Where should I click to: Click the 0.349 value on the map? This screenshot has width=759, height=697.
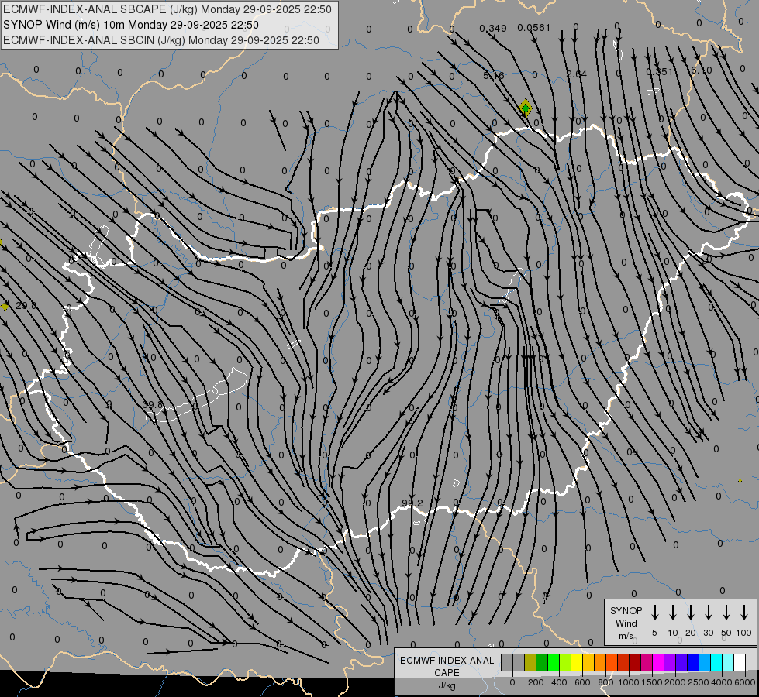click(x=493, y=29)
